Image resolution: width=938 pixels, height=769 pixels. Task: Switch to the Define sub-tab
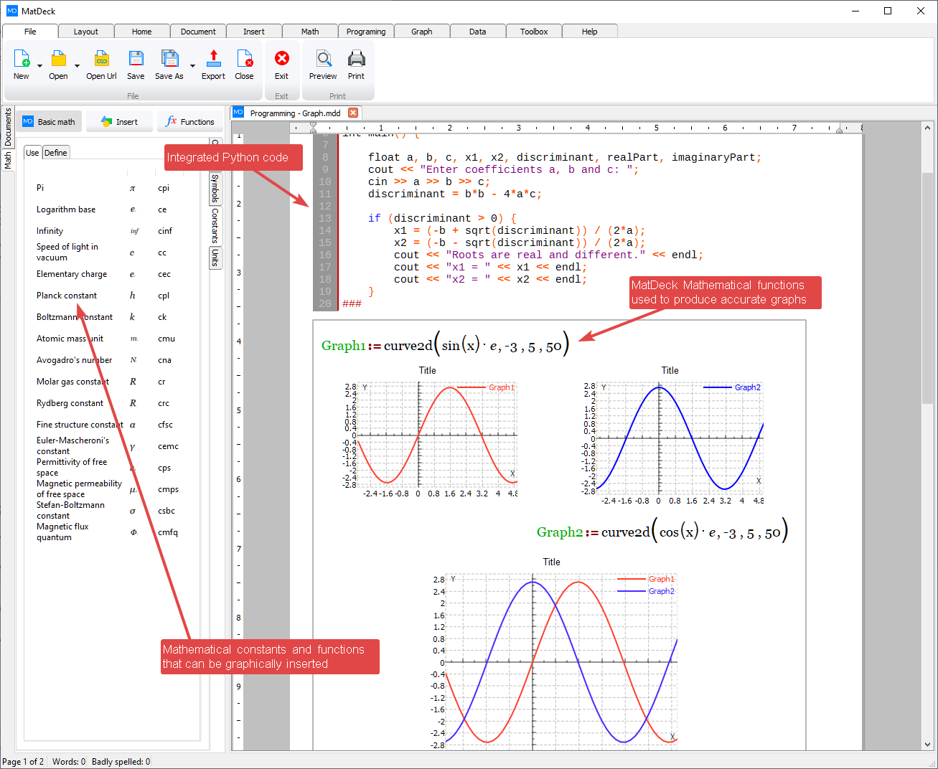pos(55,152)
